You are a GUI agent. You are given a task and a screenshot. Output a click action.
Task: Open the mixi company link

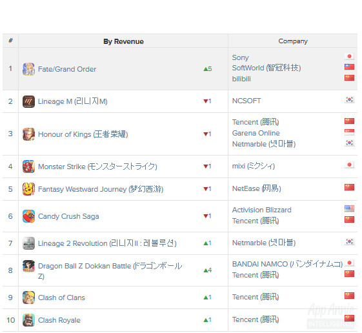254,166
